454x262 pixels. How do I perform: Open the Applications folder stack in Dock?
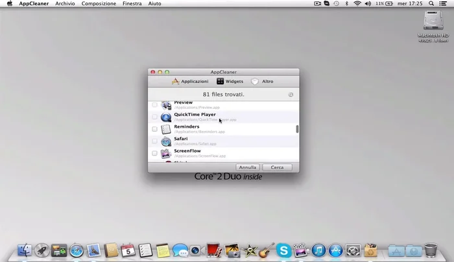pyautogui.click(x=396, y=251)
